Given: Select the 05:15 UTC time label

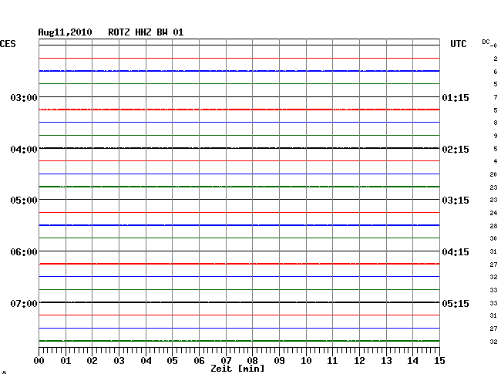Looking at the screenshot, I should point(456,303).
